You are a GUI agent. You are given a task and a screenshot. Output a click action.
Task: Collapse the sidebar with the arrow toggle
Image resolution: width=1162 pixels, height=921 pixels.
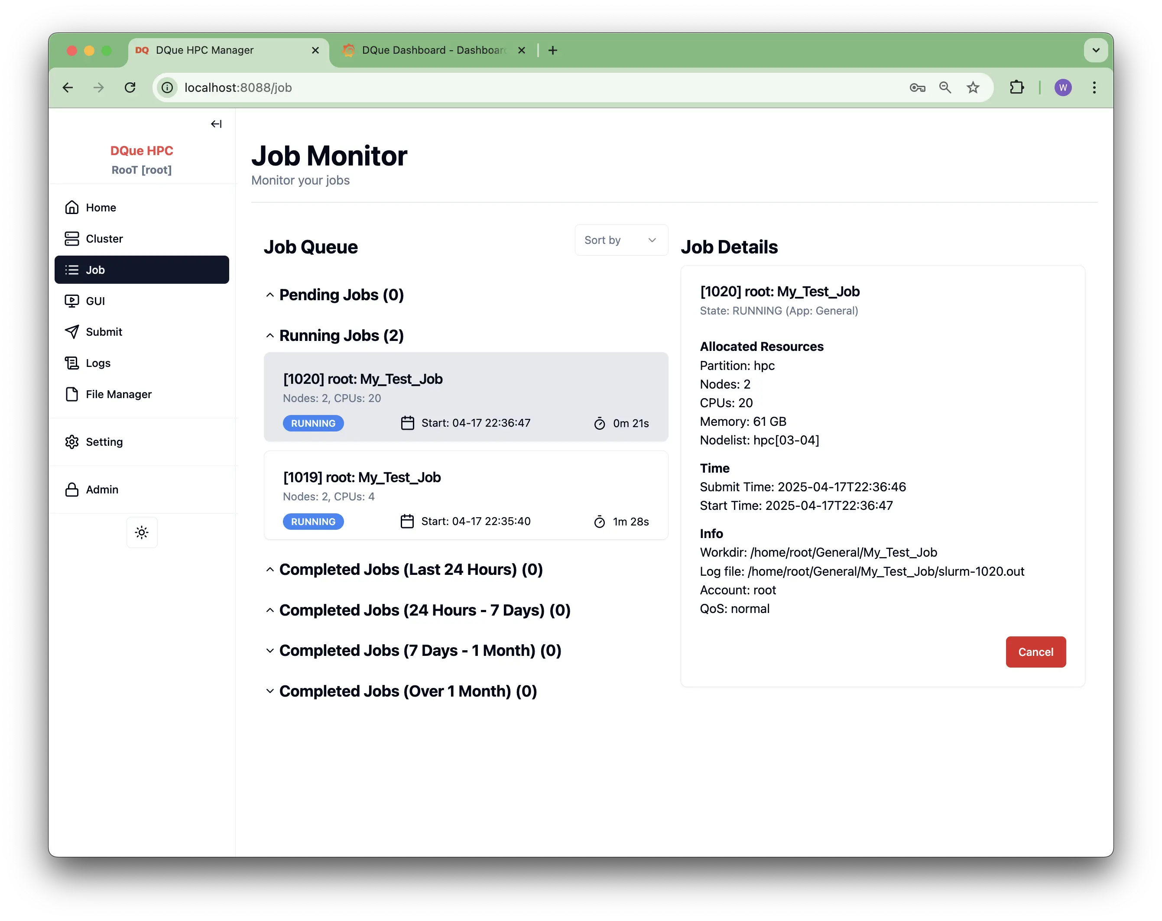(216, 123)
